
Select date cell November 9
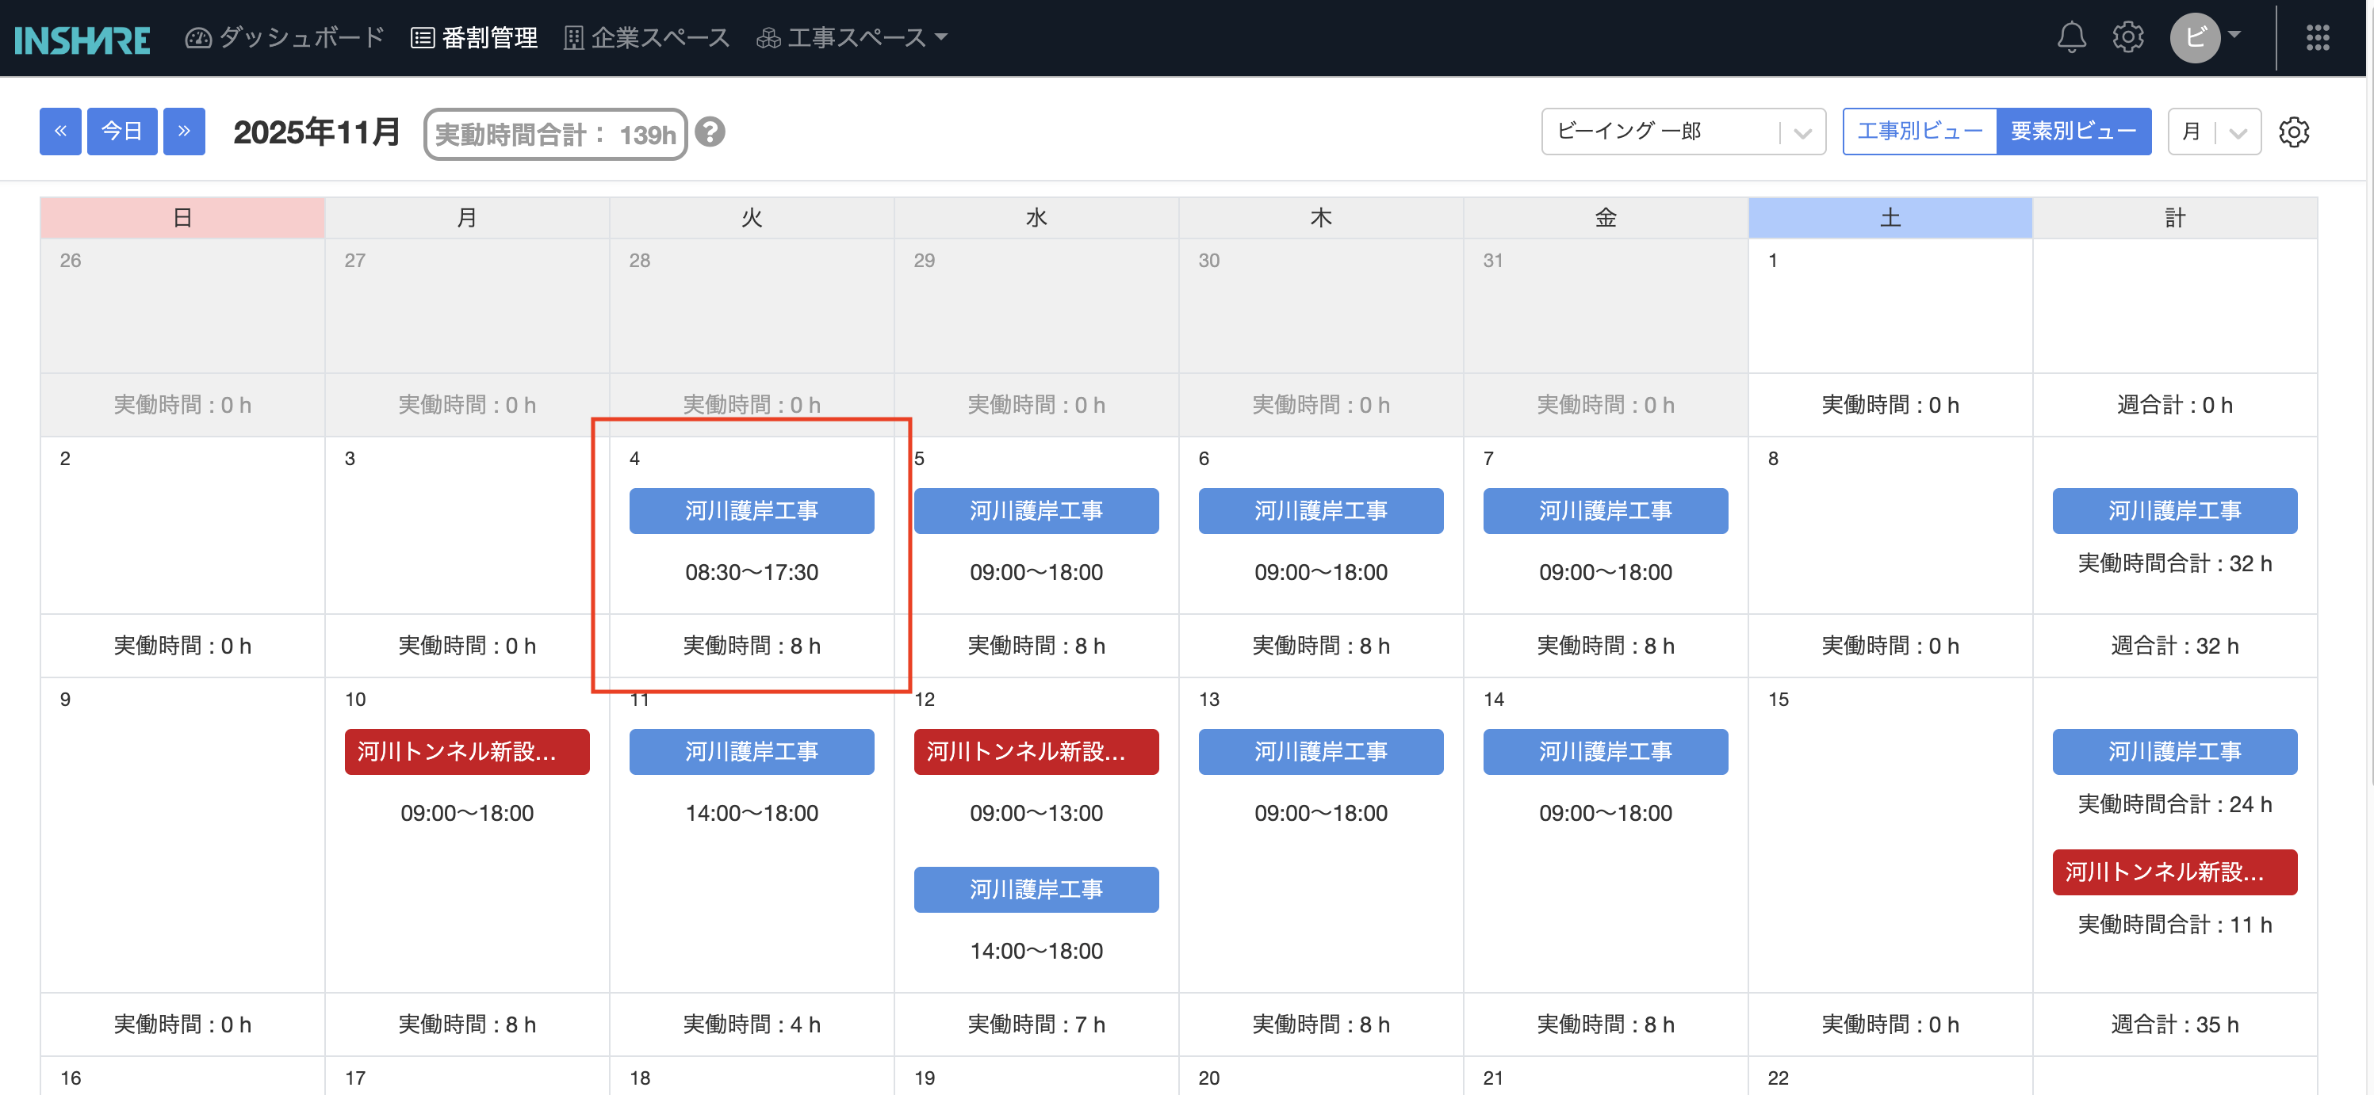(182, 835)
